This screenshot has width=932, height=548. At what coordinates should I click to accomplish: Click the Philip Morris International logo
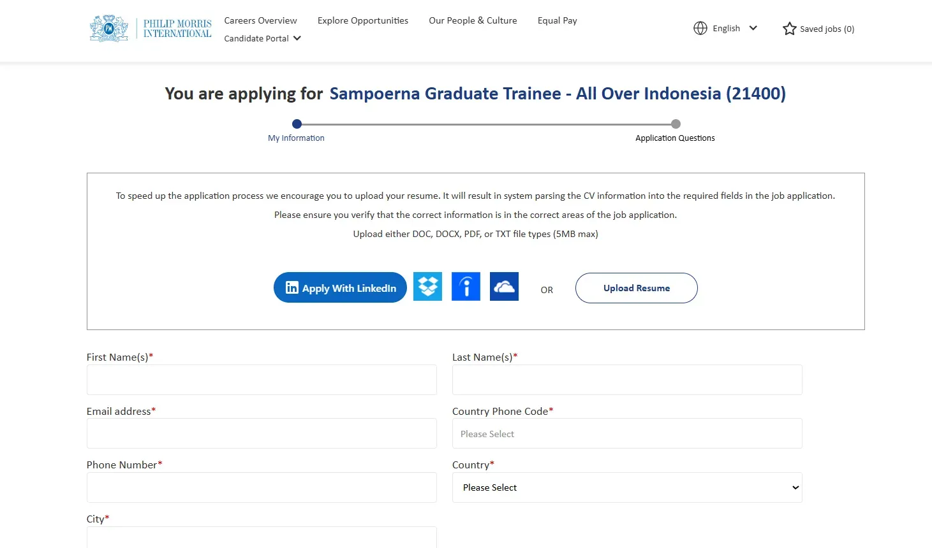pyautogui.click(x=151, y=27)
